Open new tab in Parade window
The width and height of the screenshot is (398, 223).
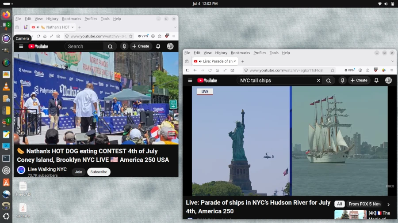pos(242,61)
